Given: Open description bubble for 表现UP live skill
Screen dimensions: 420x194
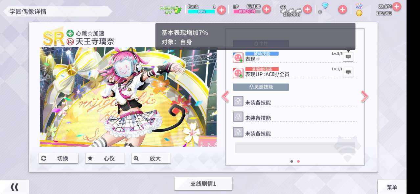Looking at the screenshot, I should pos(348,72).
